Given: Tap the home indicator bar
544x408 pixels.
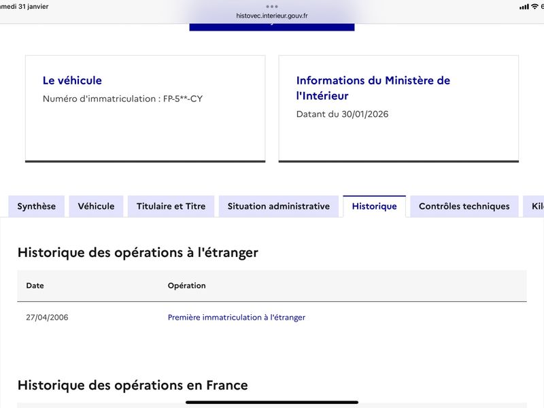Looking at the screenshot, I should point(272,403).
